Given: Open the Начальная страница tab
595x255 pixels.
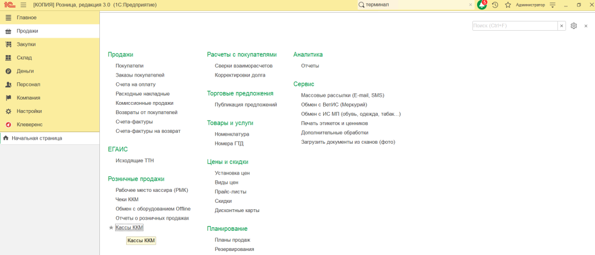Looking at the screenshot, I should point(50,138).
